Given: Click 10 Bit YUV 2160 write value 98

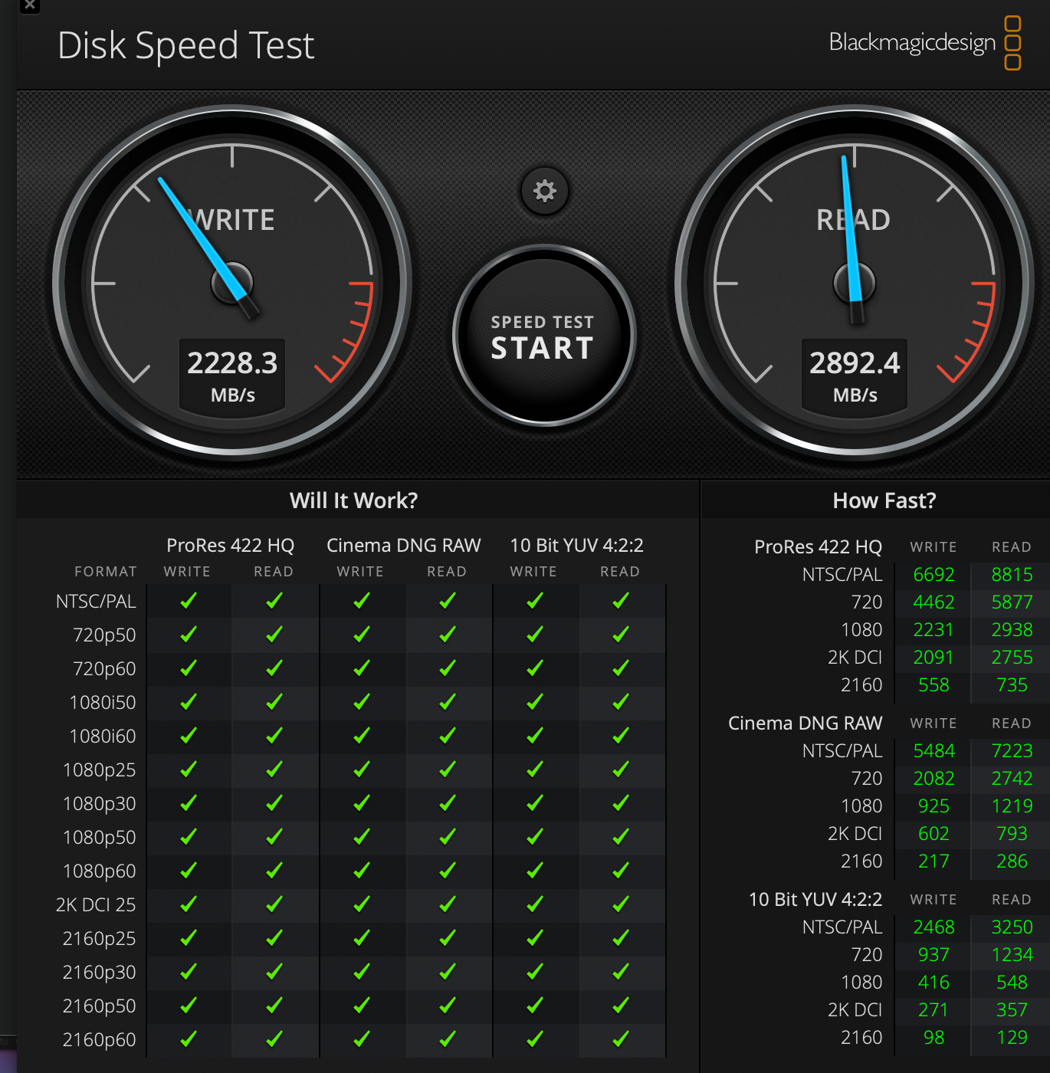Looking at the screenshot, I should click(x=934, y=1038).
